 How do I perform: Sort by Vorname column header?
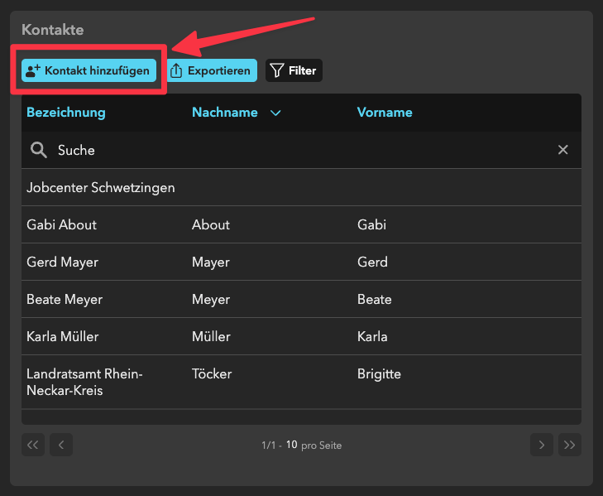point(385,113)
